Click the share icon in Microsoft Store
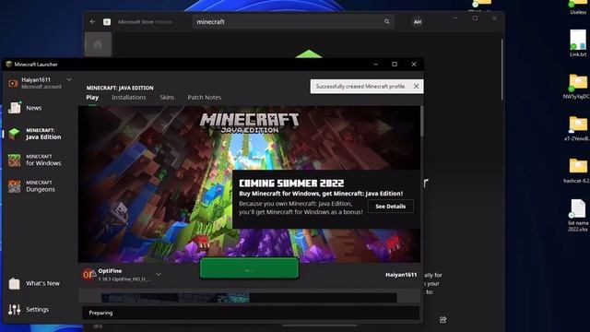The image size is (590, 332). pos(442,320)
